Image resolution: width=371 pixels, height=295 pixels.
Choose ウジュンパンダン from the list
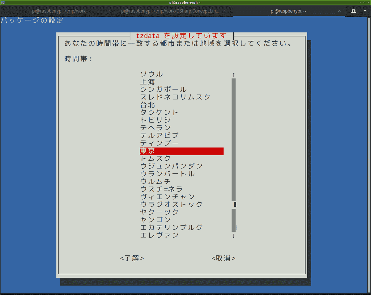[x=172, y=166]
